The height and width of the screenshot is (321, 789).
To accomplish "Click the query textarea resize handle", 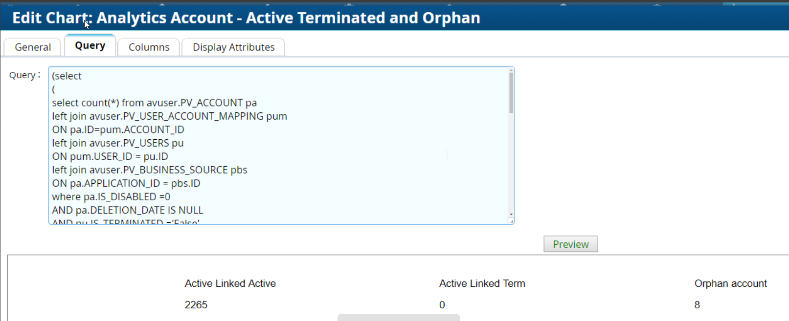I will click(x=511, y=221).
